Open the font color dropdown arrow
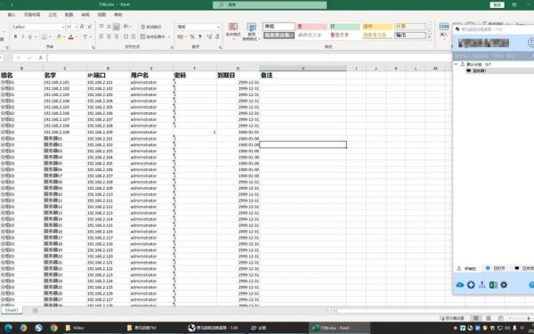The height and width of the screenshot is (334, 534). [x=76, y=37]
